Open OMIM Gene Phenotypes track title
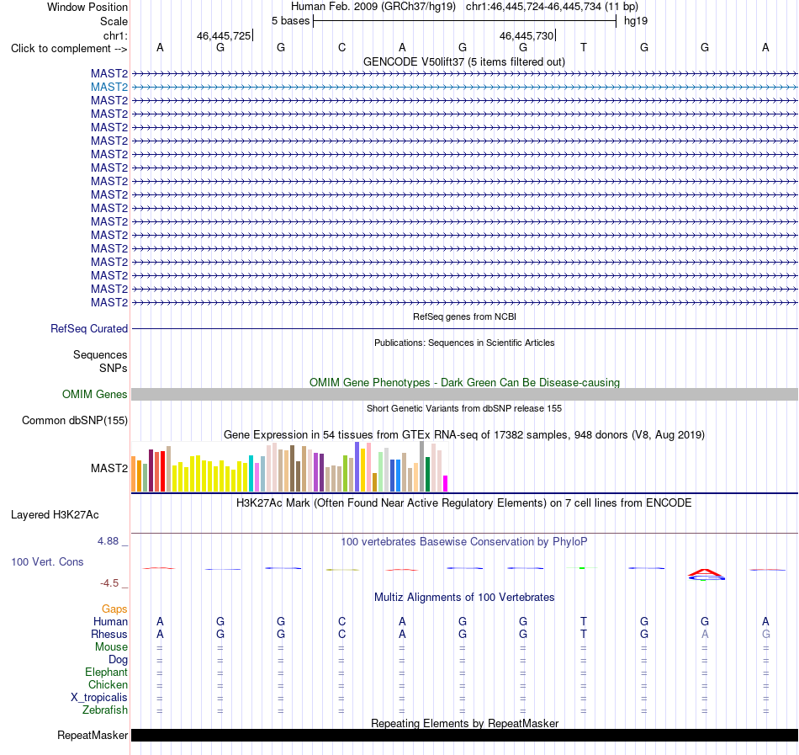 click(x=465, y=382)
